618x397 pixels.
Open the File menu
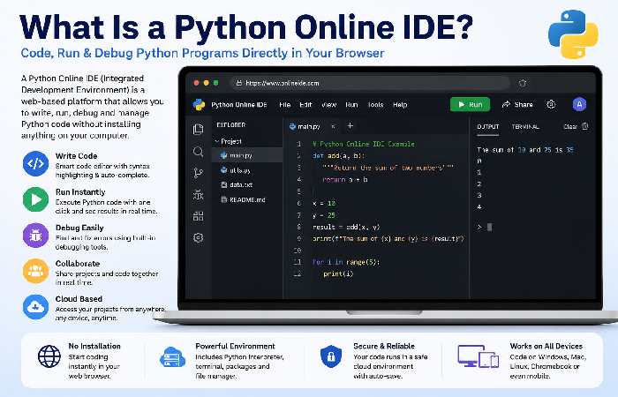[284, 105]
